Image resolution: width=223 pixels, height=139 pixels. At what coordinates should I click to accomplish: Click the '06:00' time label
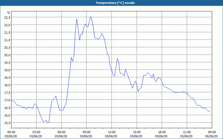(x=61, y=132)
